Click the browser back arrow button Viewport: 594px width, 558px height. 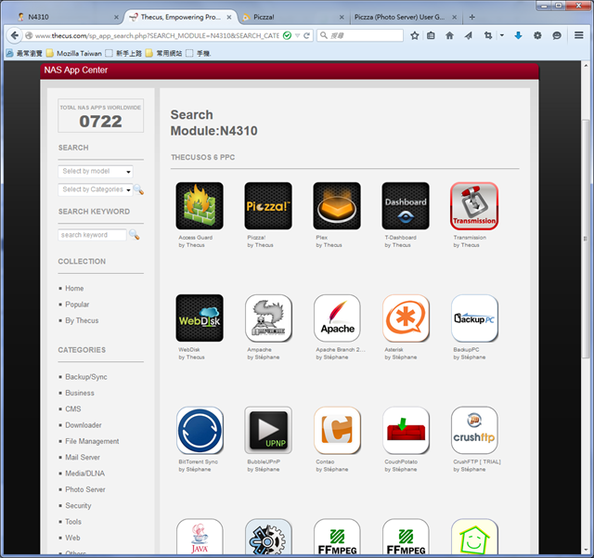(15, 35)
